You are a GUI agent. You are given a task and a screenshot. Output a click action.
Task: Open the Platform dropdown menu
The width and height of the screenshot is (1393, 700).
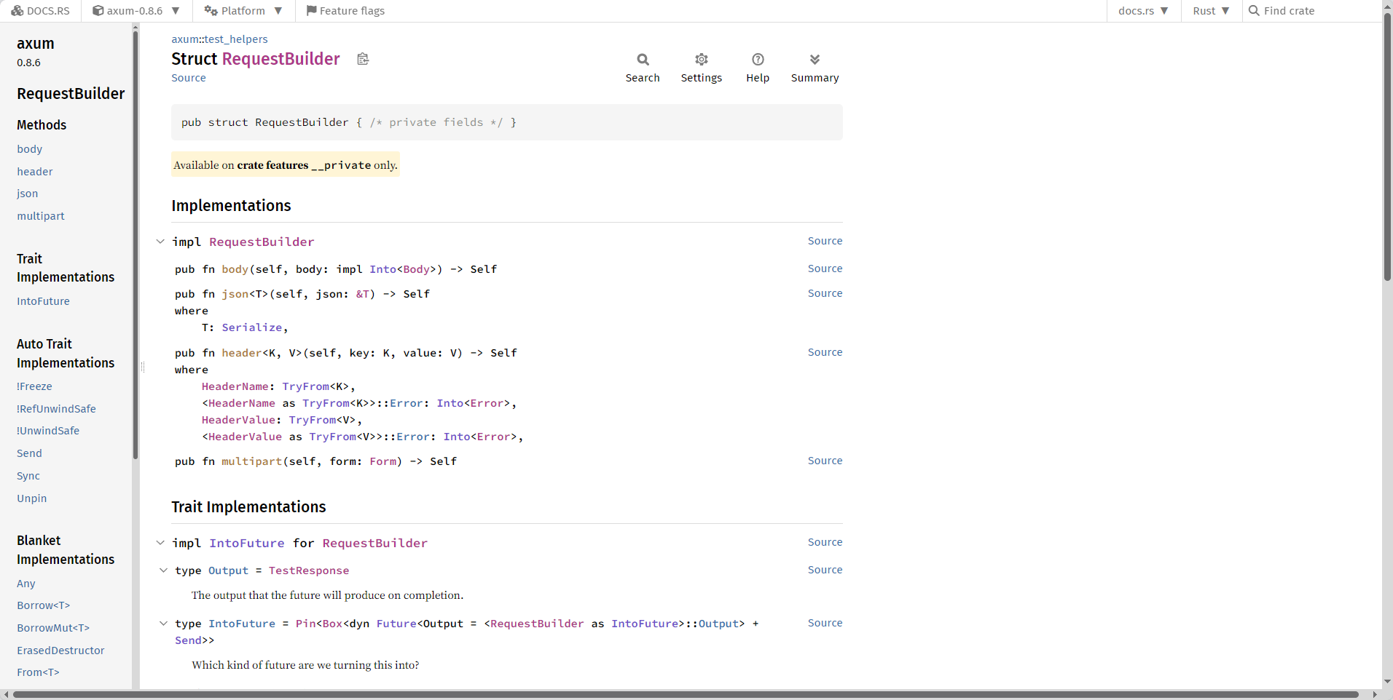pos(243,11)
